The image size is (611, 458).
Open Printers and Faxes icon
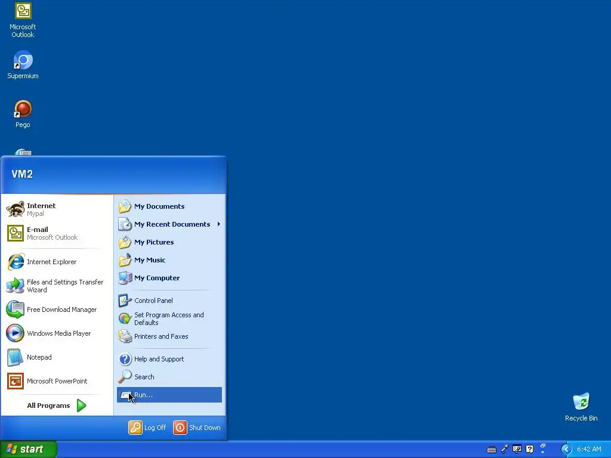[x=125, y=336]
